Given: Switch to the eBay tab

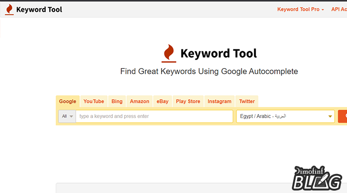Looking at the screenshot, I should [x=163, y=101].
